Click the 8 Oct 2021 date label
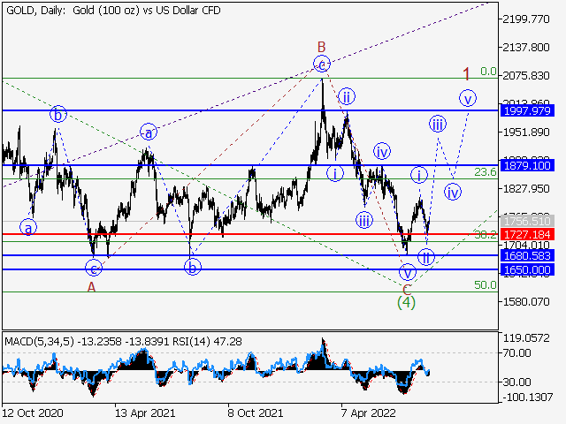Image resolution: width=566 pixels, height=424 pixels. click(256, 413)
